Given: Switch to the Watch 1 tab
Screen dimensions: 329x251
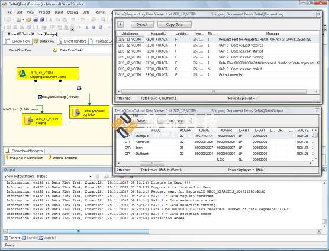Looking at the screenshot, I should click(x=47, y=238).
